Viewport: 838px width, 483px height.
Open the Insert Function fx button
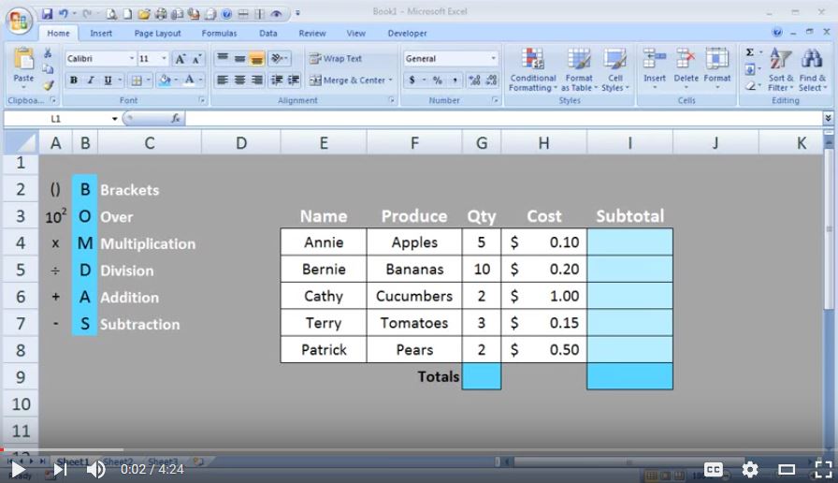175,118
